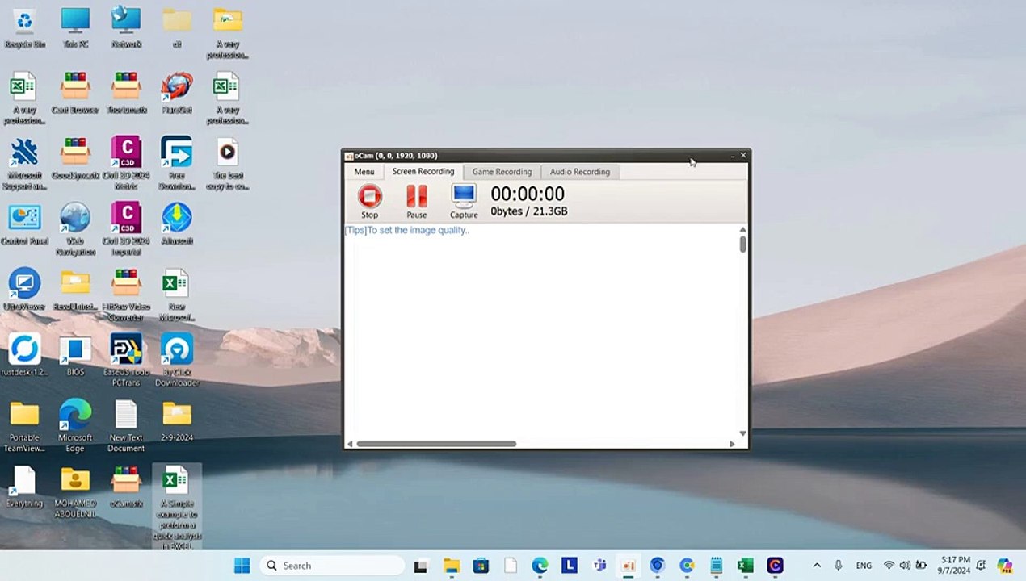Select the Control Panel desktop icon
The image size is (1026, 581).
pos(24,222)
